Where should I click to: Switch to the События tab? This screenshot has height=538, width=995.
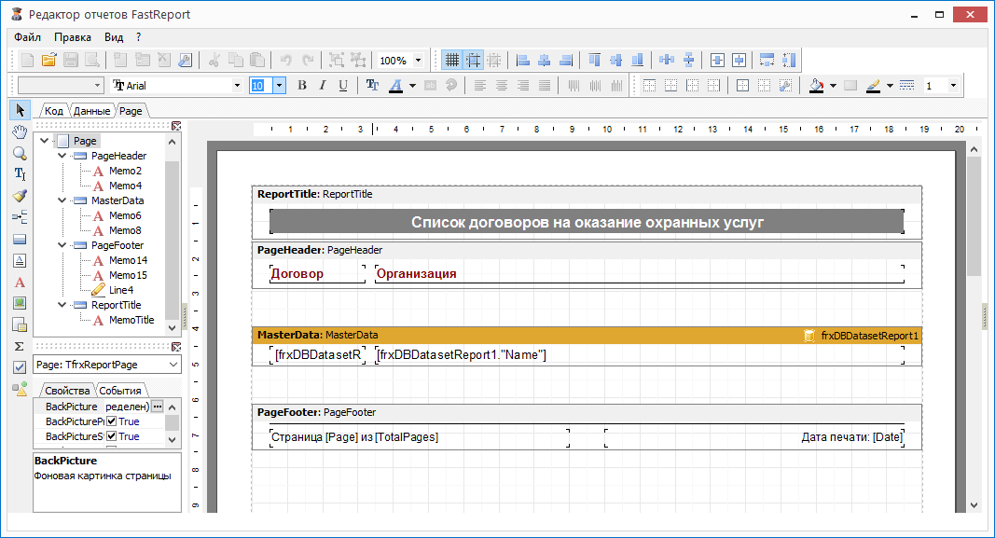coord(120,390)
